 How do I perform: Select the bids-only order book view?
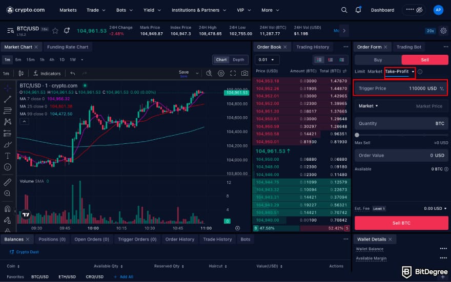point(342,60)
